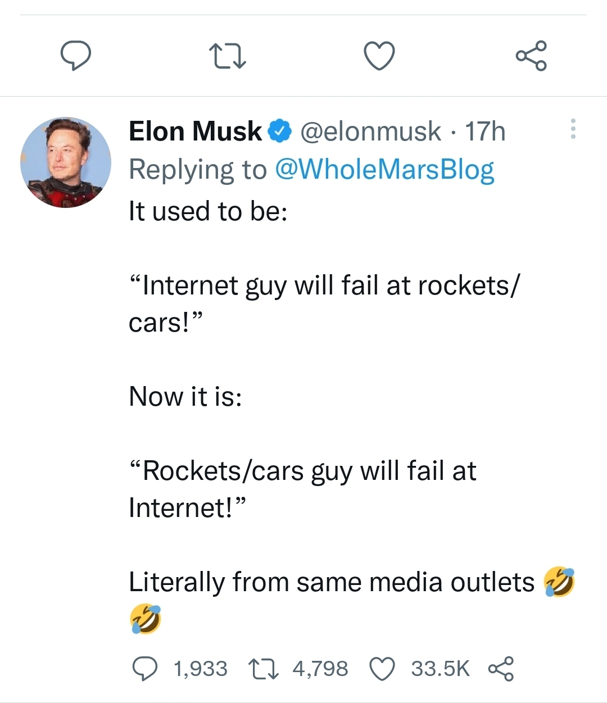Click the 33.5K likes count
This screenshot has height=703, width=607.
click(x=440, y=669)
